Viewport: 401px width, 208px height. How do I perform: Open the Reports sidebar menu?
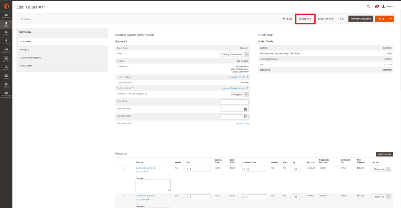click(x=6, y=67)
